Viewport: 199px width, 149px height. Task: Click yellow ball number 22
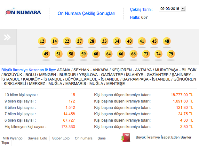[67, 41]
